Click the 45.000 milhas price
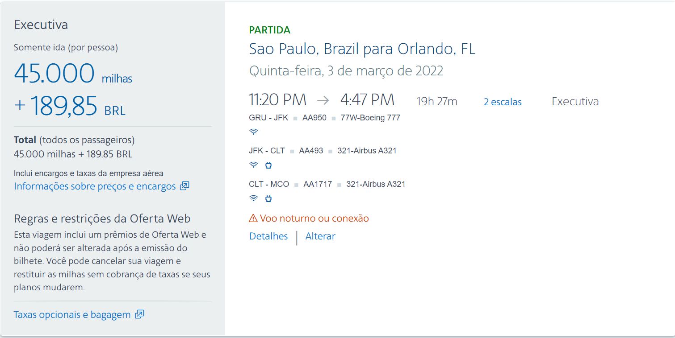 pyautogui.click(x=73, y=74)
